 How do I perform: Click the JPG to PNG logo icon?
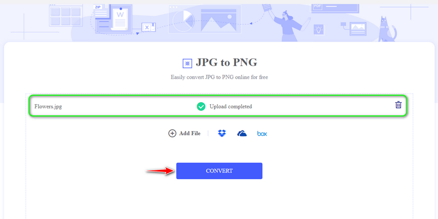coord(187,63)
